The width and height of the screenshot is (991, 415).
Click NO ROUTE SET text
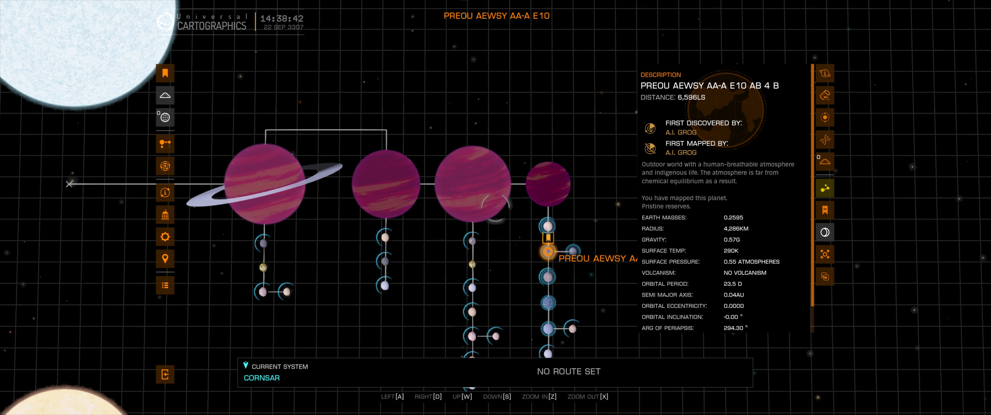[x=569, y=371]
